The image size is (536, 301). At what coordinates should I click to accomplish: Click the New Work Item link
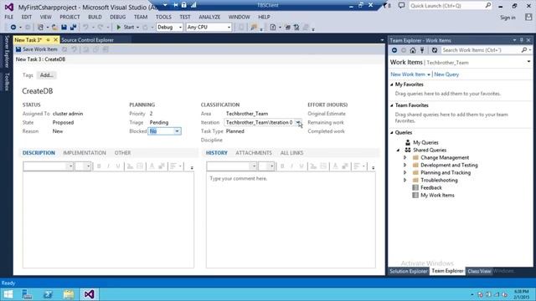[408, 74]
